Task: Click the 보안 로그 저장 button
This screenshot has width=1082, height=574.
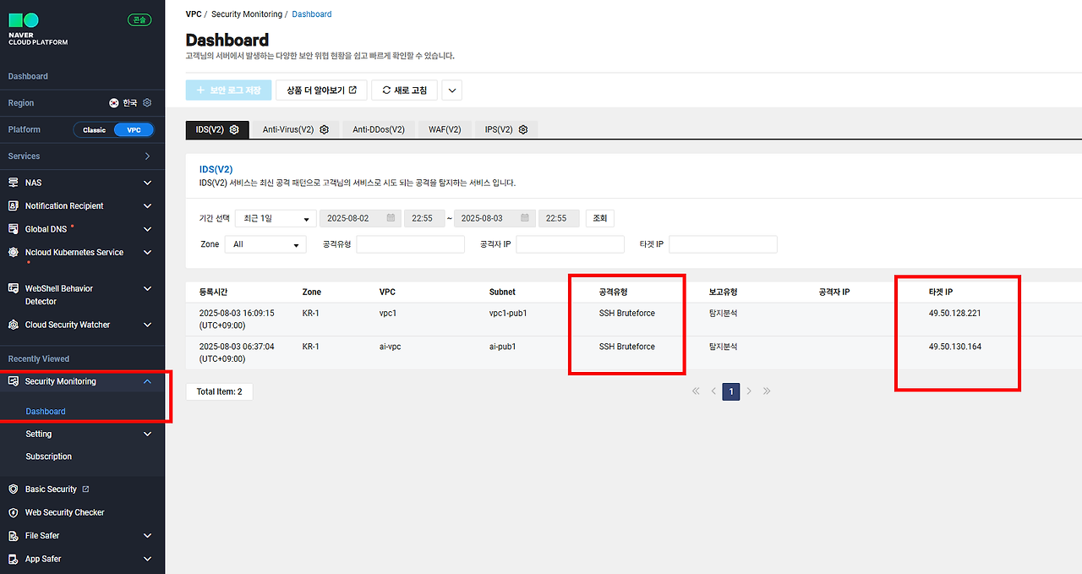Action: (228, 90)
